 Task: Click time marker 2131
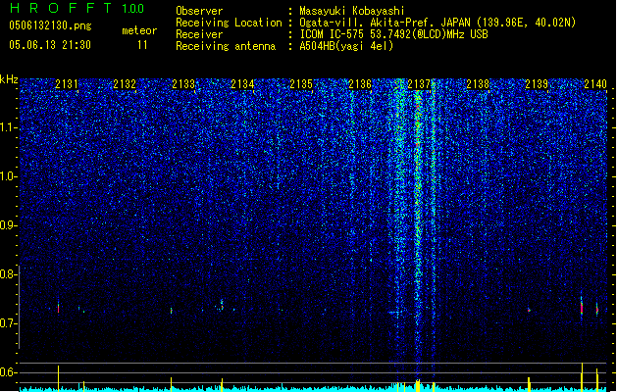pos(67,83)
